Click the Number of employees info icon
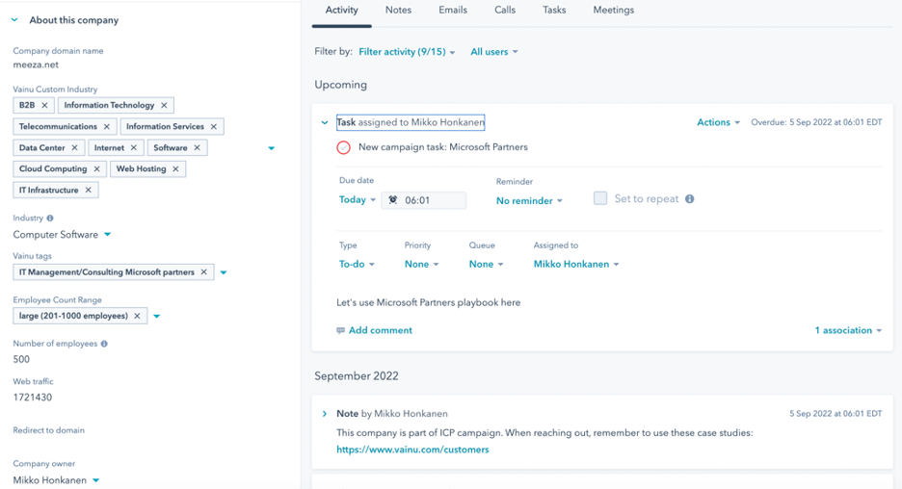This screenshot has width=902, height=489. (x=104, y=344)
